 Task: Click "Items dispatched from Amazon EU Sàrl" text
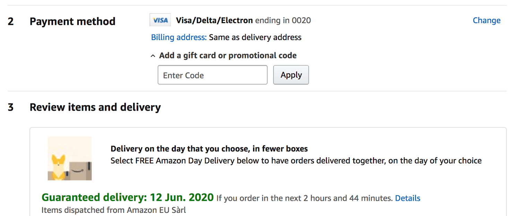[113, 210]
